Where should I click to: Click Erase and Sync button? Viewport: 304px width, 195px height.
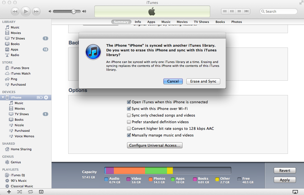click(203, 81)
